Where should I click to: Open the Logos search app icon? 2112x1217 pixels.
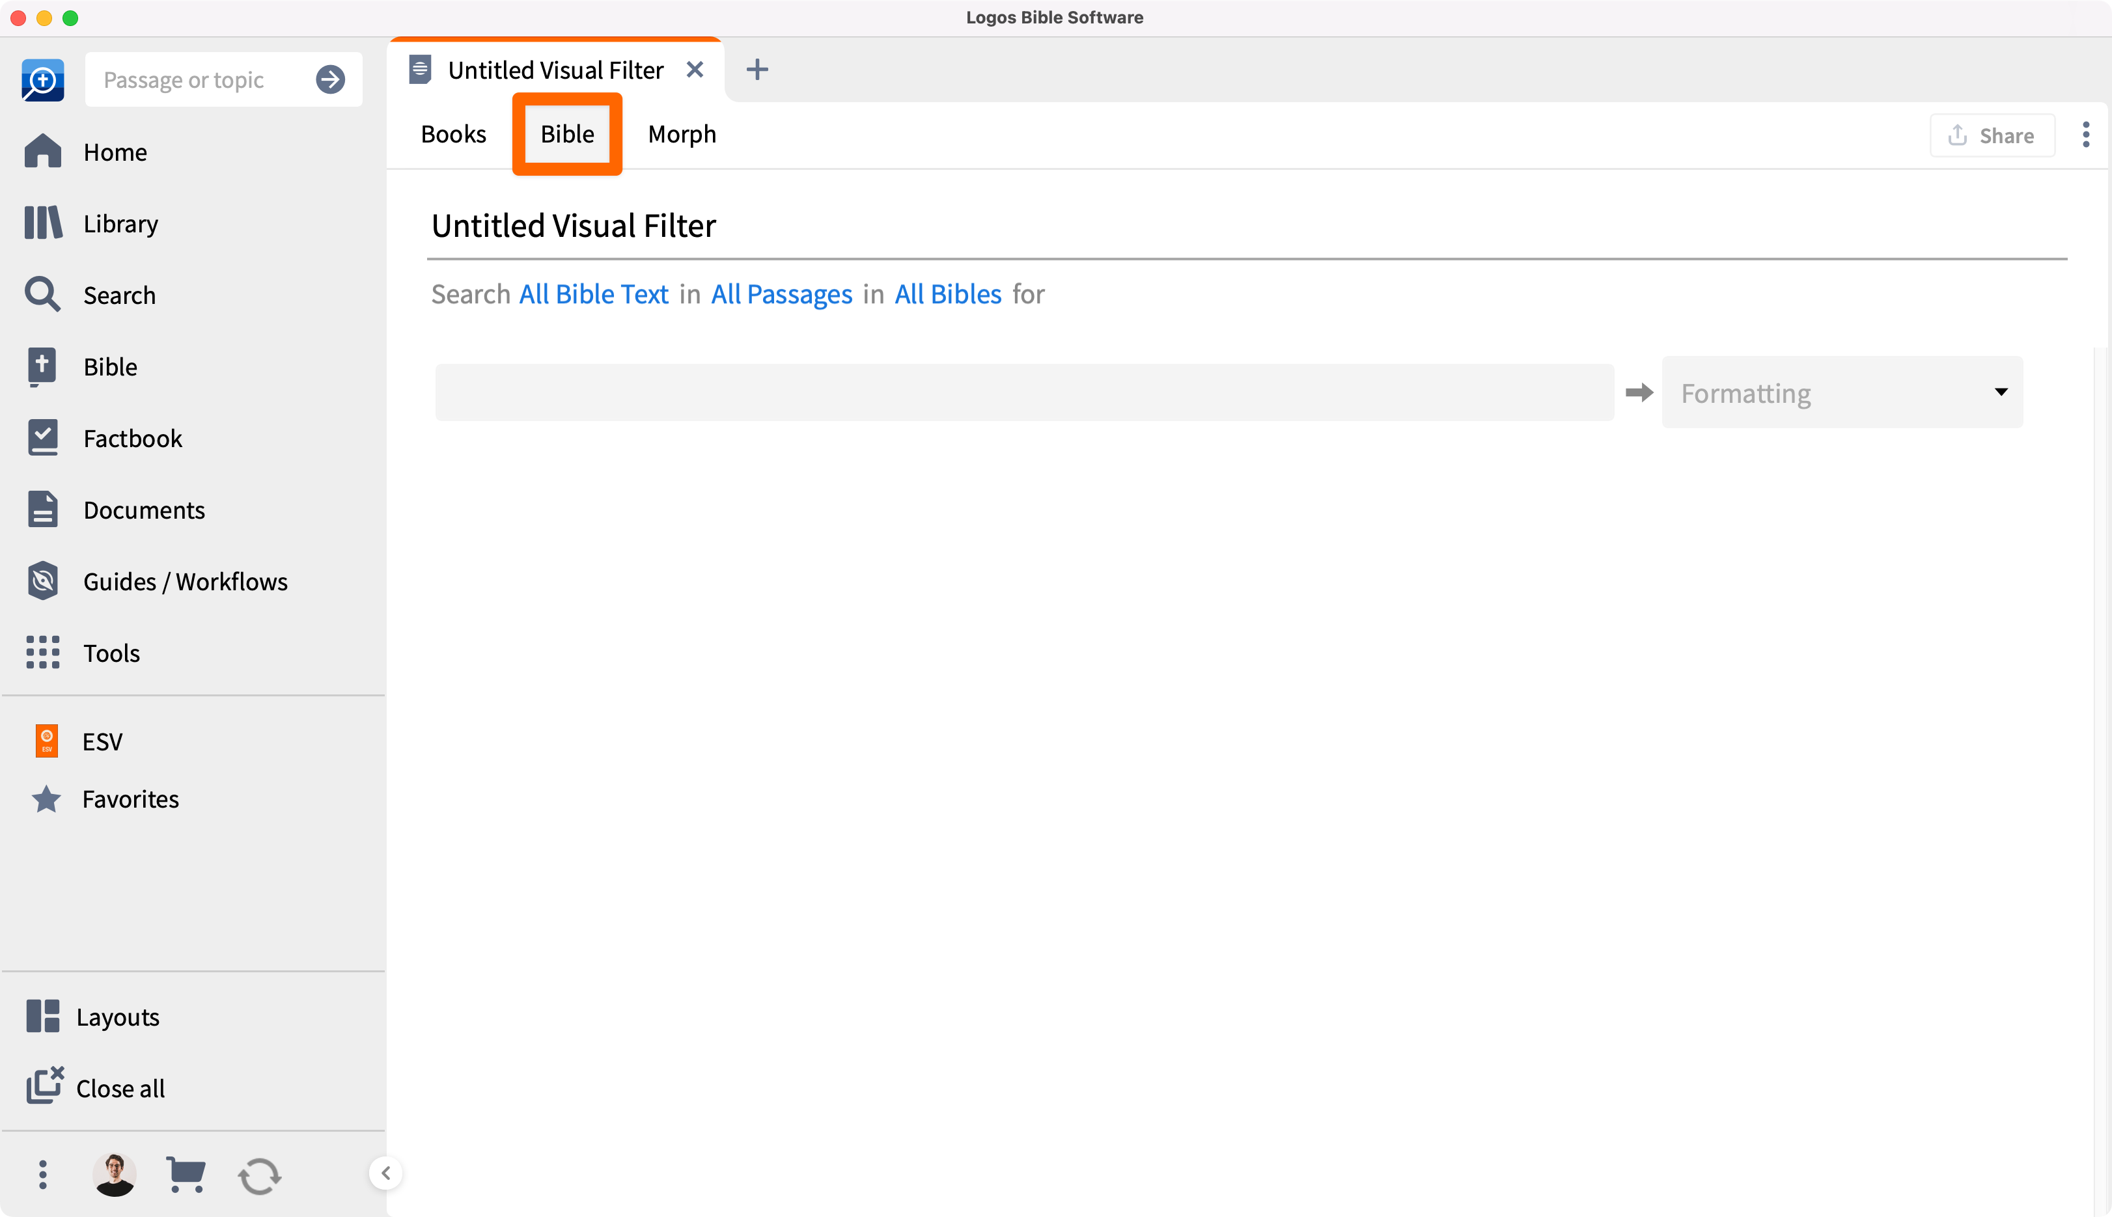tap(42, 79)
